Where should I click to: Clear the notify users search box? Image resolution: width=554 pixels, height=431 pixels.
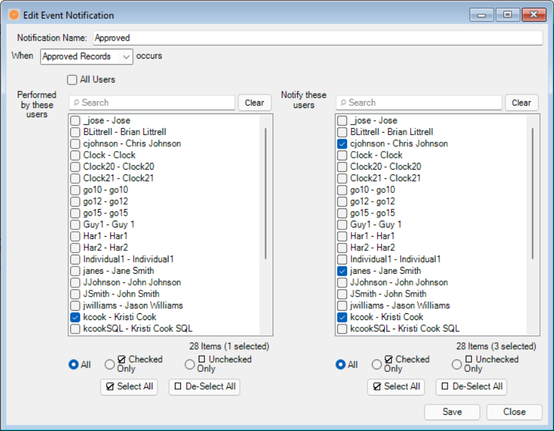point(521,102)
